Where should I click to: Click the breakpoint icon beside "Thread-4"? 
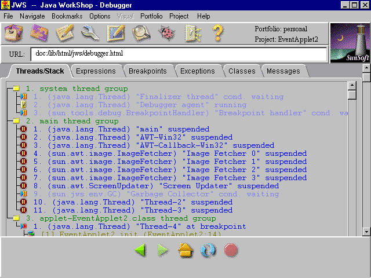pyautogui.click(x=23, y=226)
